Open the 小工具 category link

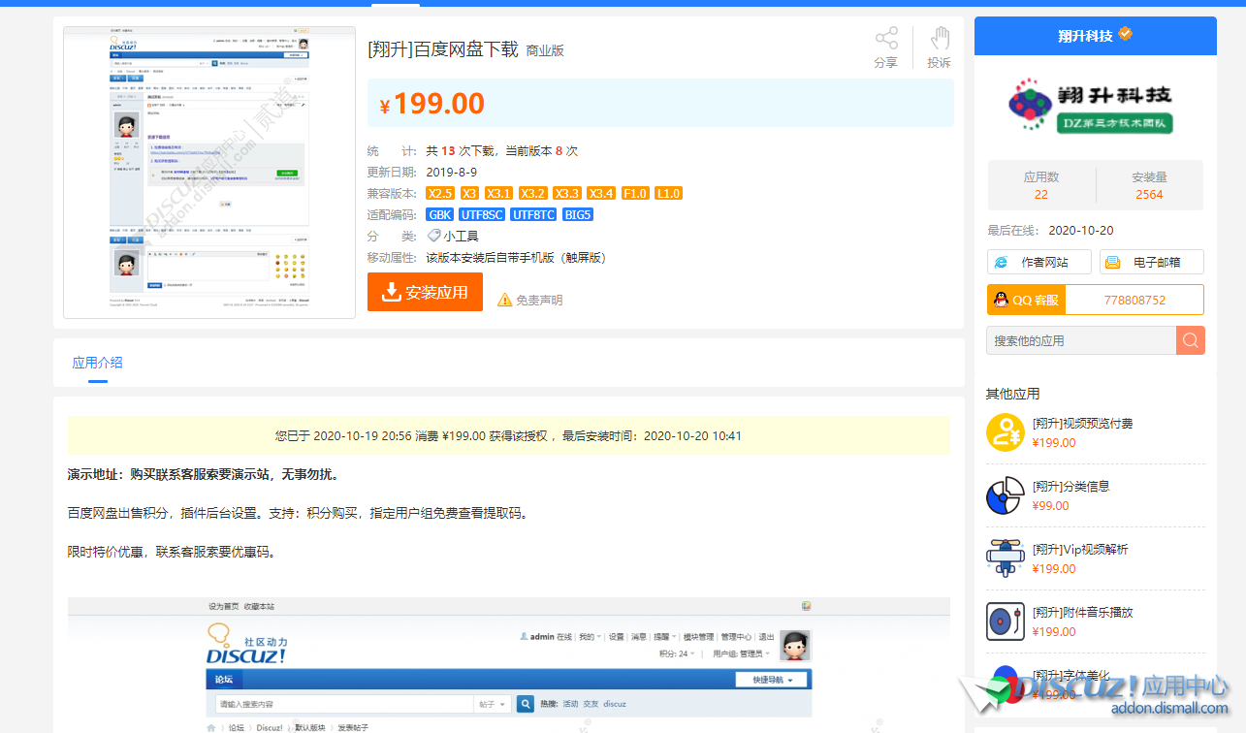click(461, 236)
